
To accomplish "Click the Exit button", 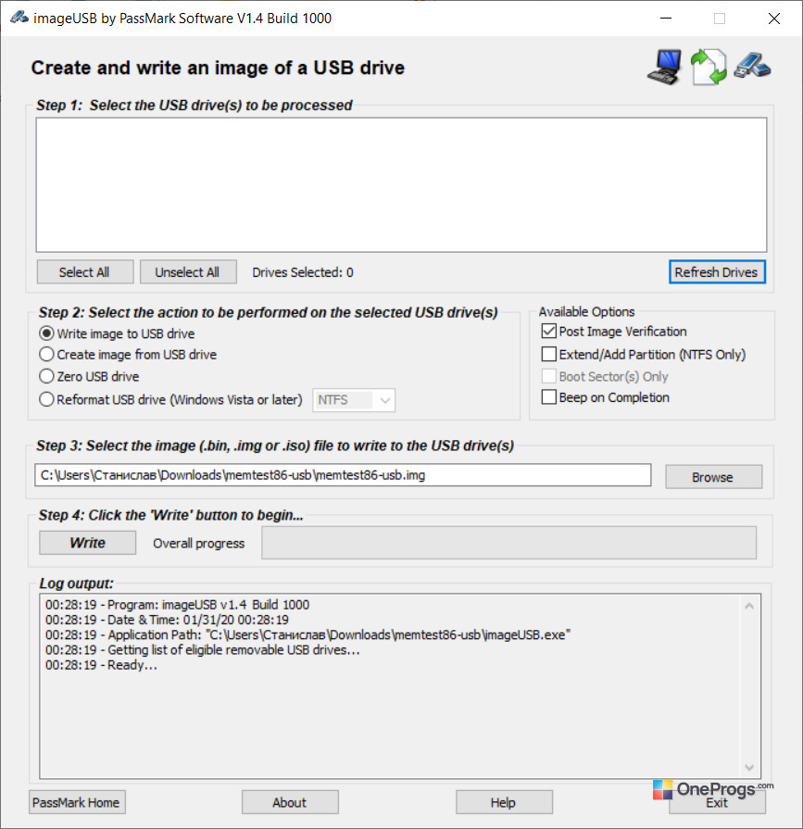I will tap(717, 802).
